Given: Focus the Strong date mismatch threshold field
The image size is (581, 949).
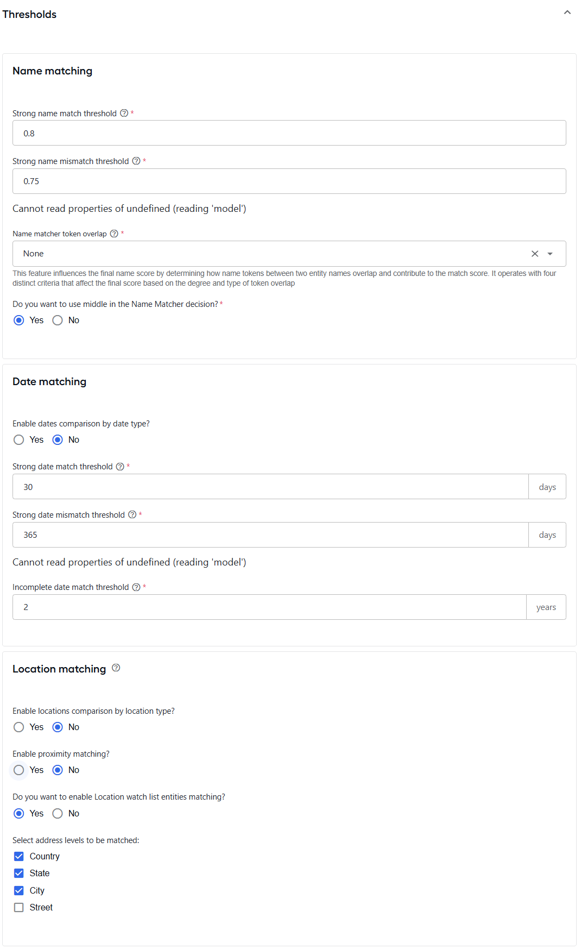Looking at the screenshot, I should 270,535.
